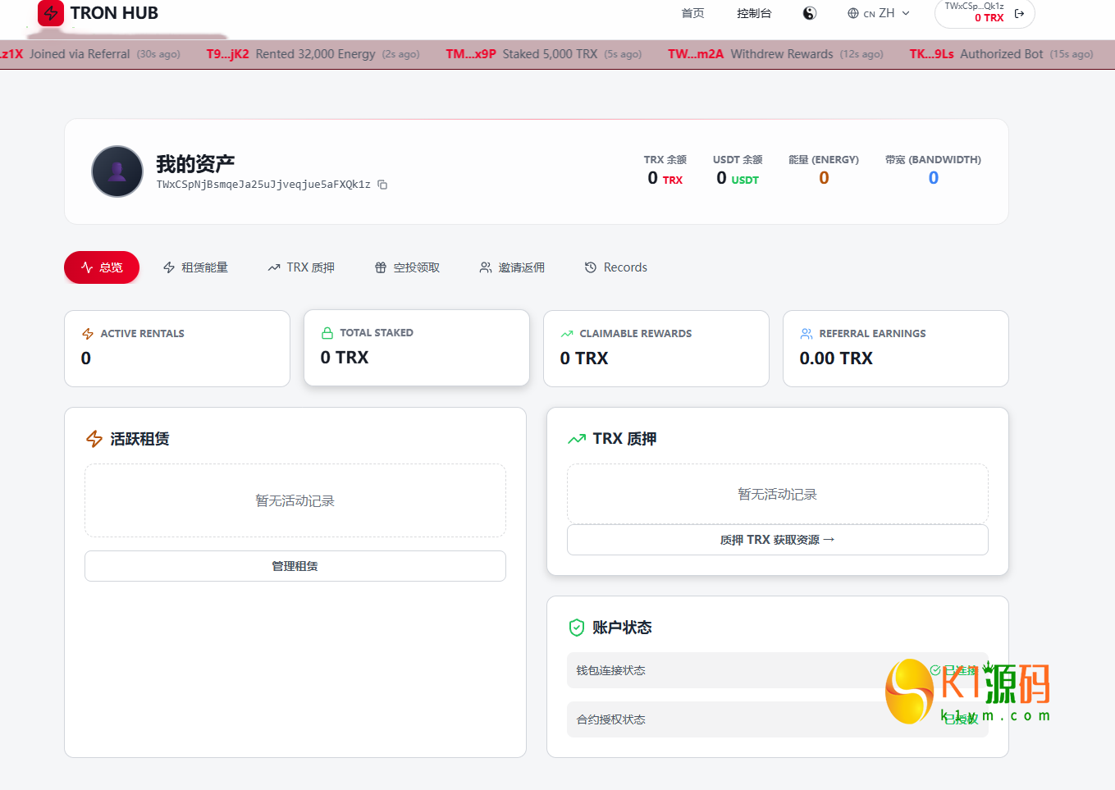Click the shield icon beside 账户状态

pyautogui.click(x=577, y=628)
